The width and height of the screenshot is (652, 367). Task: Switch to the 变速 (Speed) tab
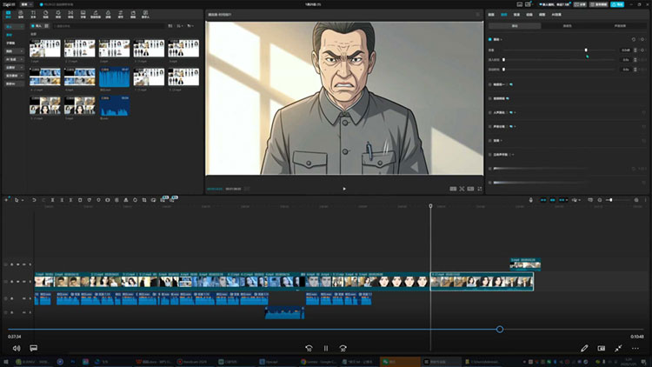[x=516, y=15]
